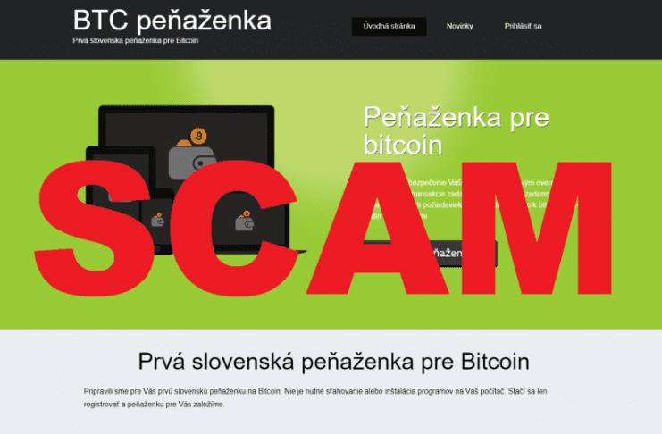
Task: Click the BTC peňaženka site title
Action: 172,21
